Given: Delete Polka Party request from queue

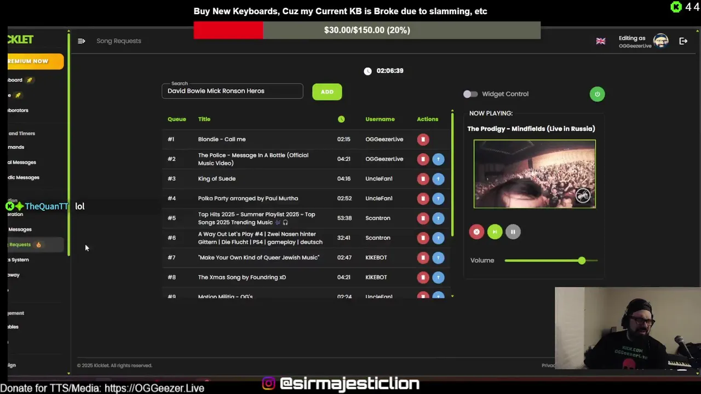Looking at the screenshot, I should coord(423,199).
